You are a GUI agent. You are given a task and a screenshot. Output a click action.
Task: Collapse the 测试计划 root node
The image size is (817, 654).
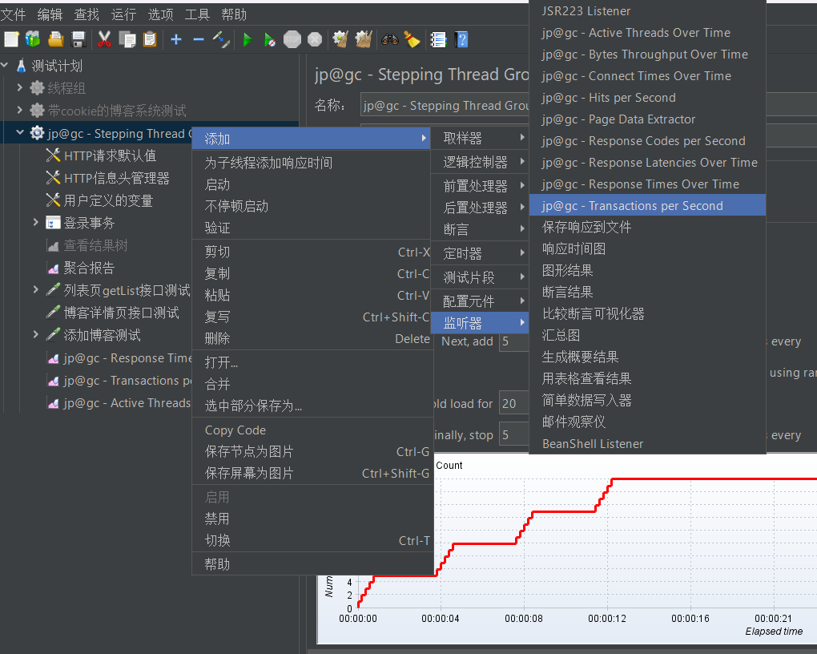5,66
